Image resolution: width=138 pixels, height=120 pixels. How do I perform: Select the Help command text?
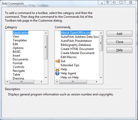64,69
